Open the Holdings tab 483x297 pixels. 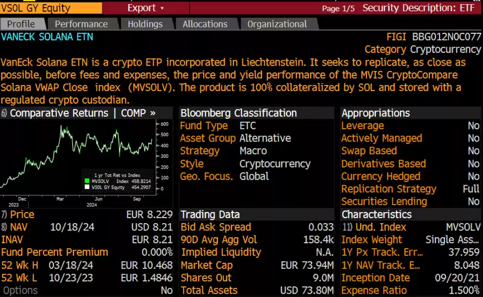tap(145, 24)
